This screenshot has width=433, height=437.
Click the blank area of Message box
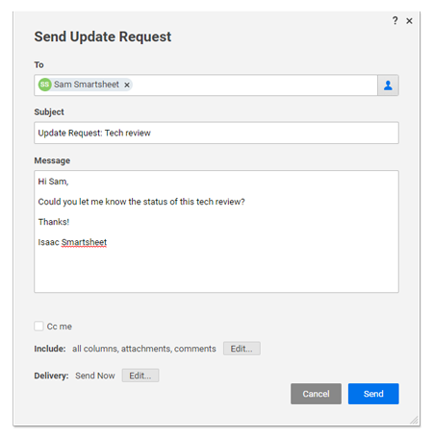[x=216, y=271]
